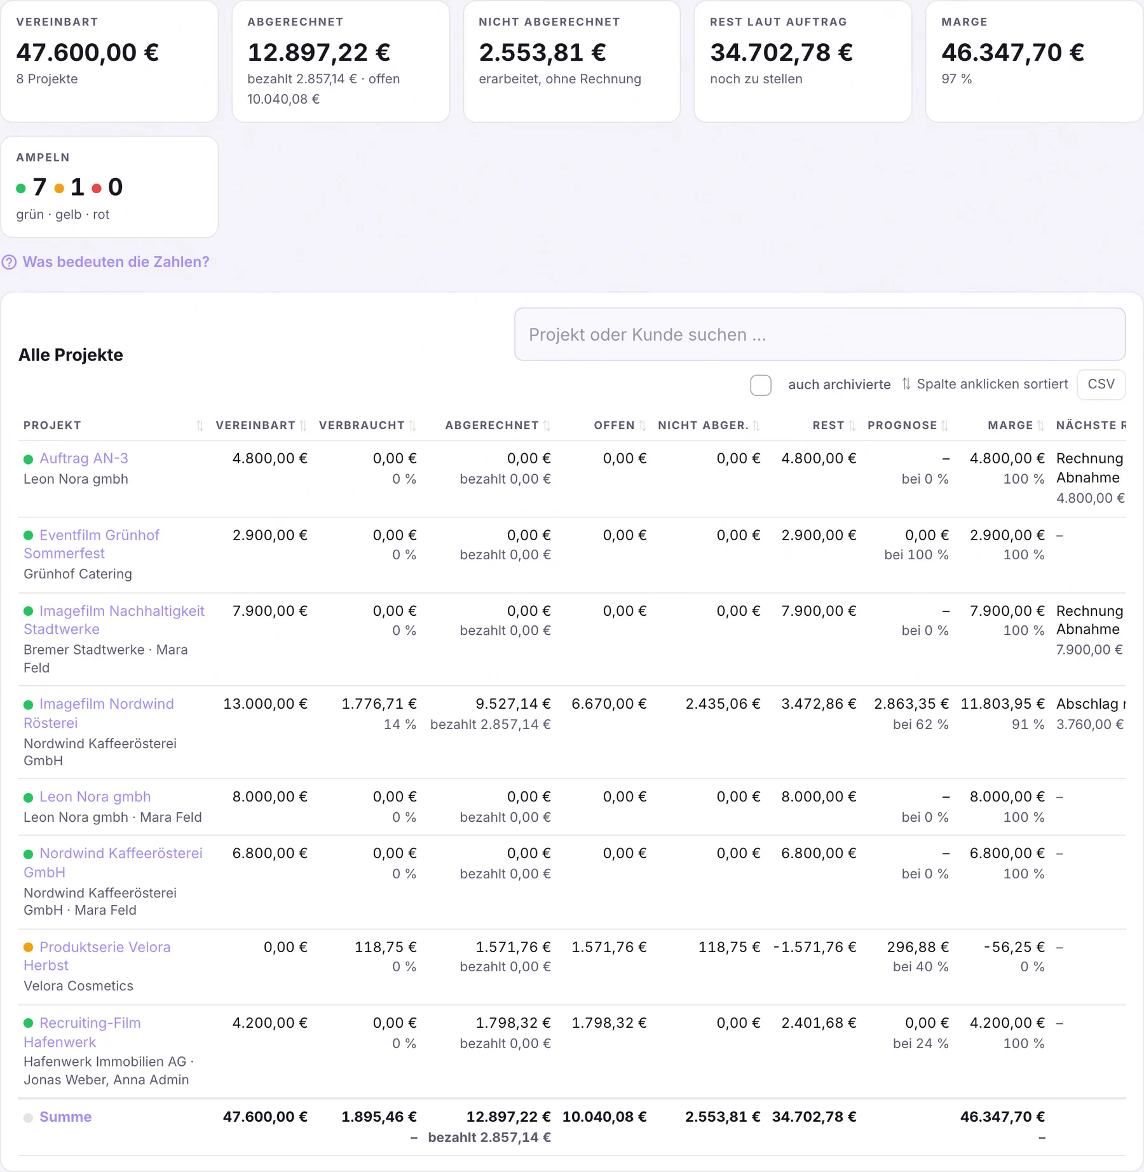Sort by Vereinbart column sort icon
Image resolution: width=1144 pixels, height=1172 pixels.
(303, 425)
